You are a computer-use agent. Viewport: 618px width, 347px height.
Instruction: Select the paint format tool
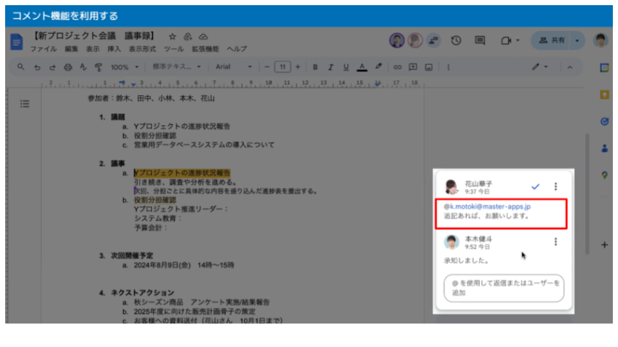[98, 67]
